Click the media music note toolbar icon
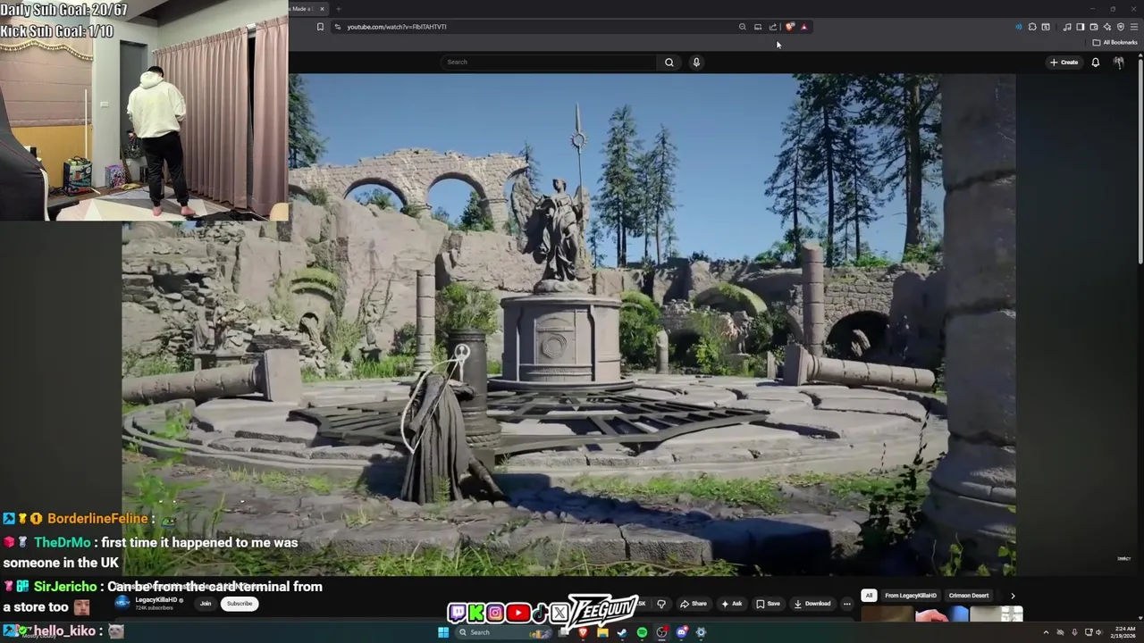 pos(1067,27)
